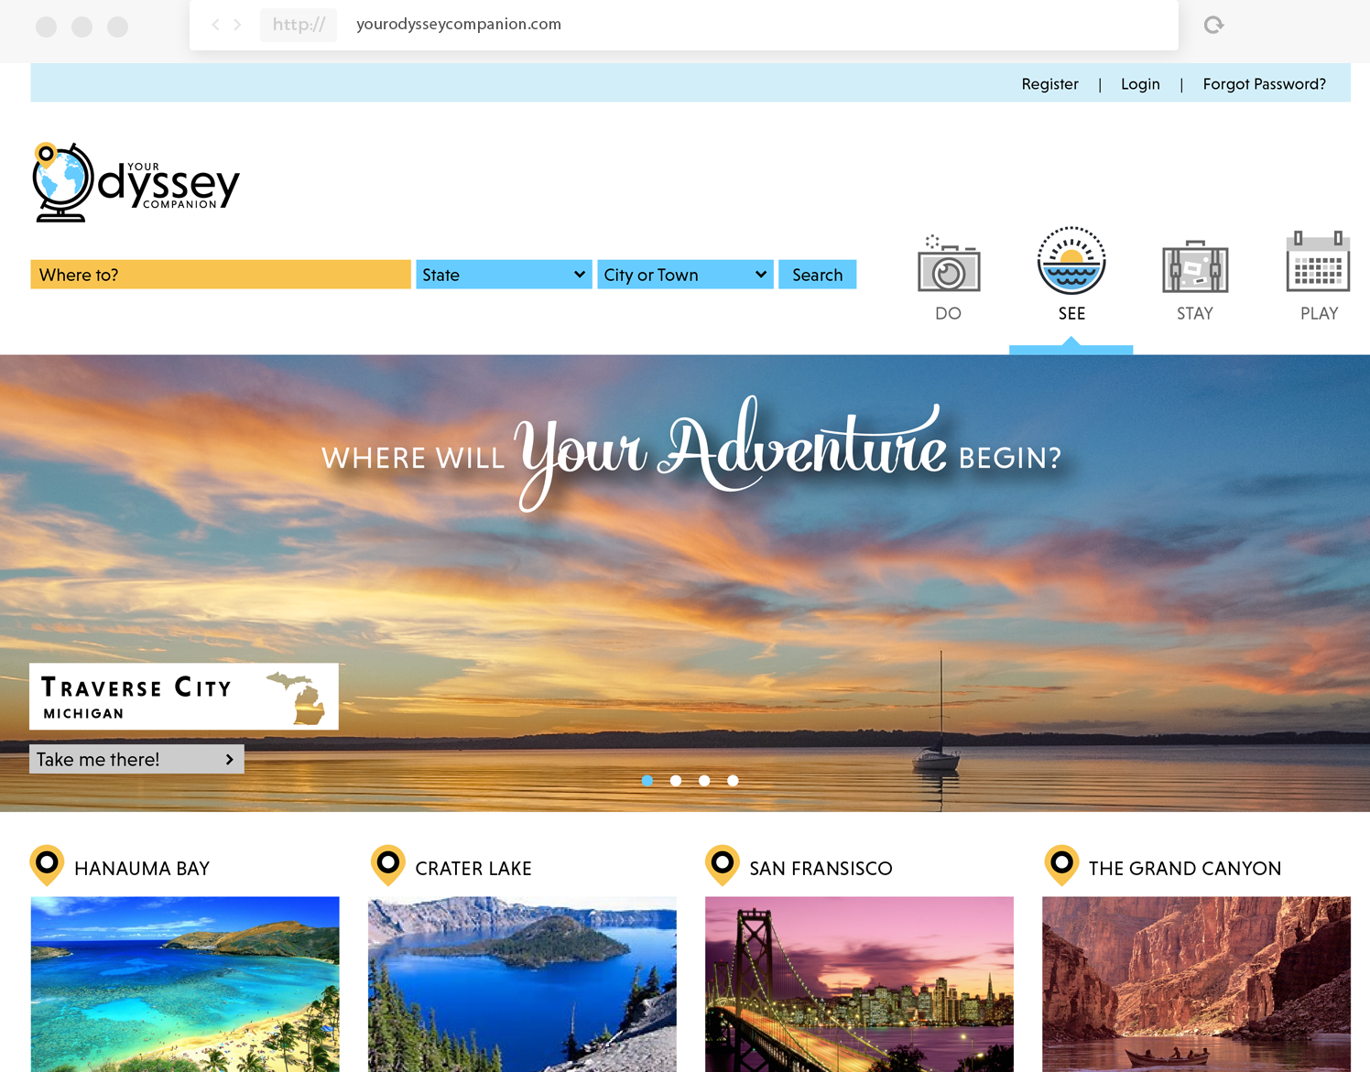The height and width of the screenshot is (1072, 1370).
Task: Click the CRATER LAKE heading
Action: coord(473,869)
